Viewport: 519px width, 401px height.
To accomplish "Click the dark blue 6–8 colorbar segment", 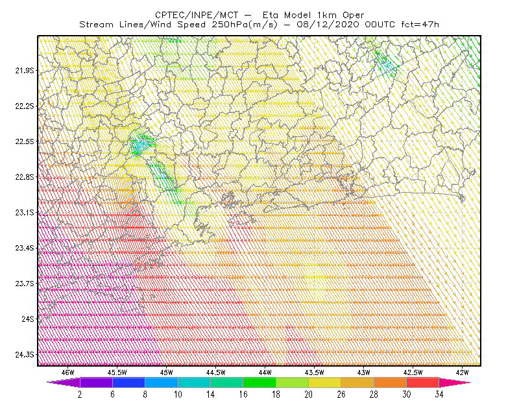I will pyautogui.click(x=128, y=382).
